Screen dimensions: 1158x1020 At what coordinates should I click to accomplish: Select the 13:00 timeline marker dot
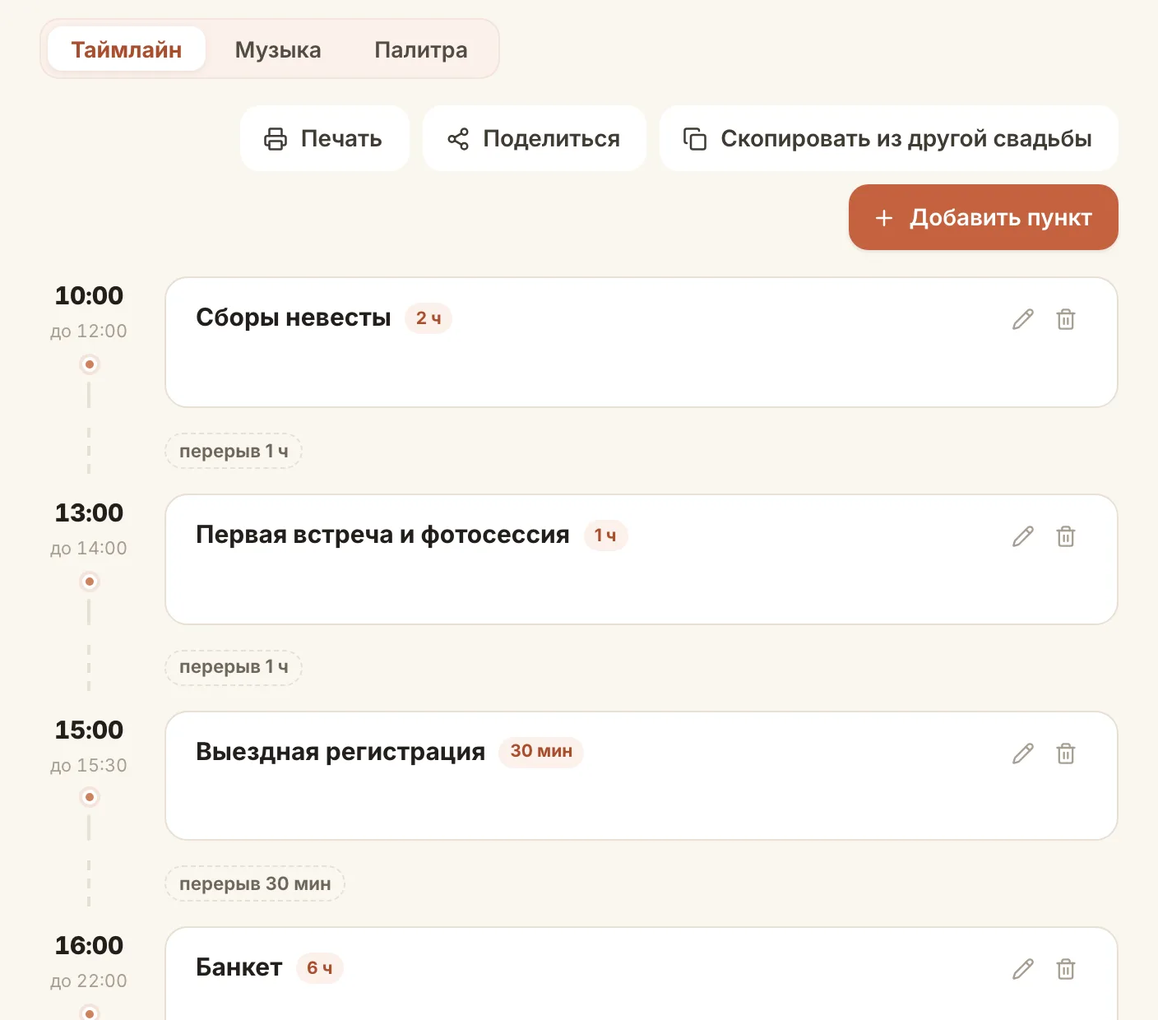tap(90, 582)
